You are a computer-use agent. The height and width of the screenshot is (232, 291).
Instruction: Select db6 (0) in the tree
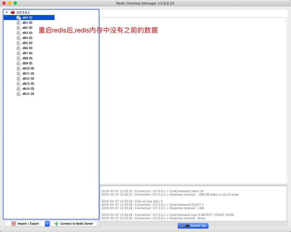[x=27, y=48]
